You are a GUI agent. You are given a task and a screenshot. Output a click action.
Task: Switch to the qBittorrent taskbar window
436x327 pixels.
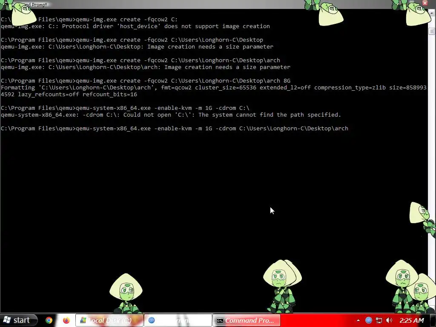(178, 320)
